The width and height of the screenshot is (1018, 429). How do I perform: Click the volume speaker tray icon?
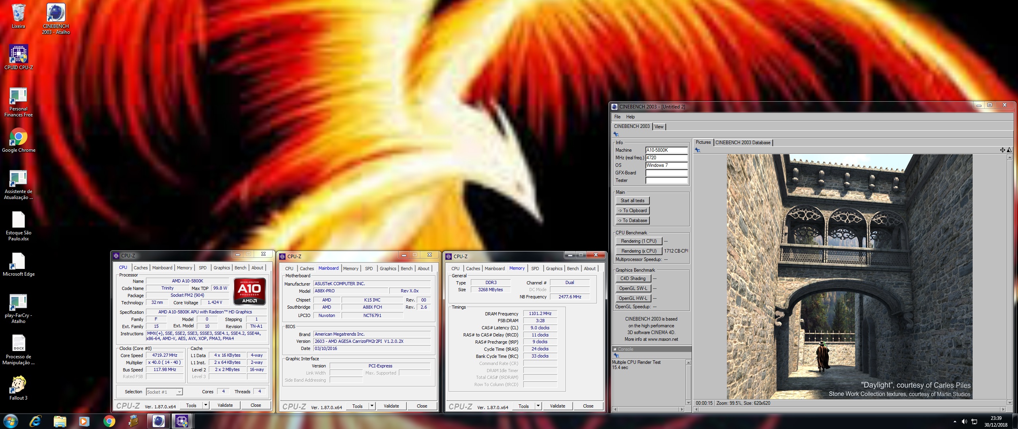tap(964, 421)
